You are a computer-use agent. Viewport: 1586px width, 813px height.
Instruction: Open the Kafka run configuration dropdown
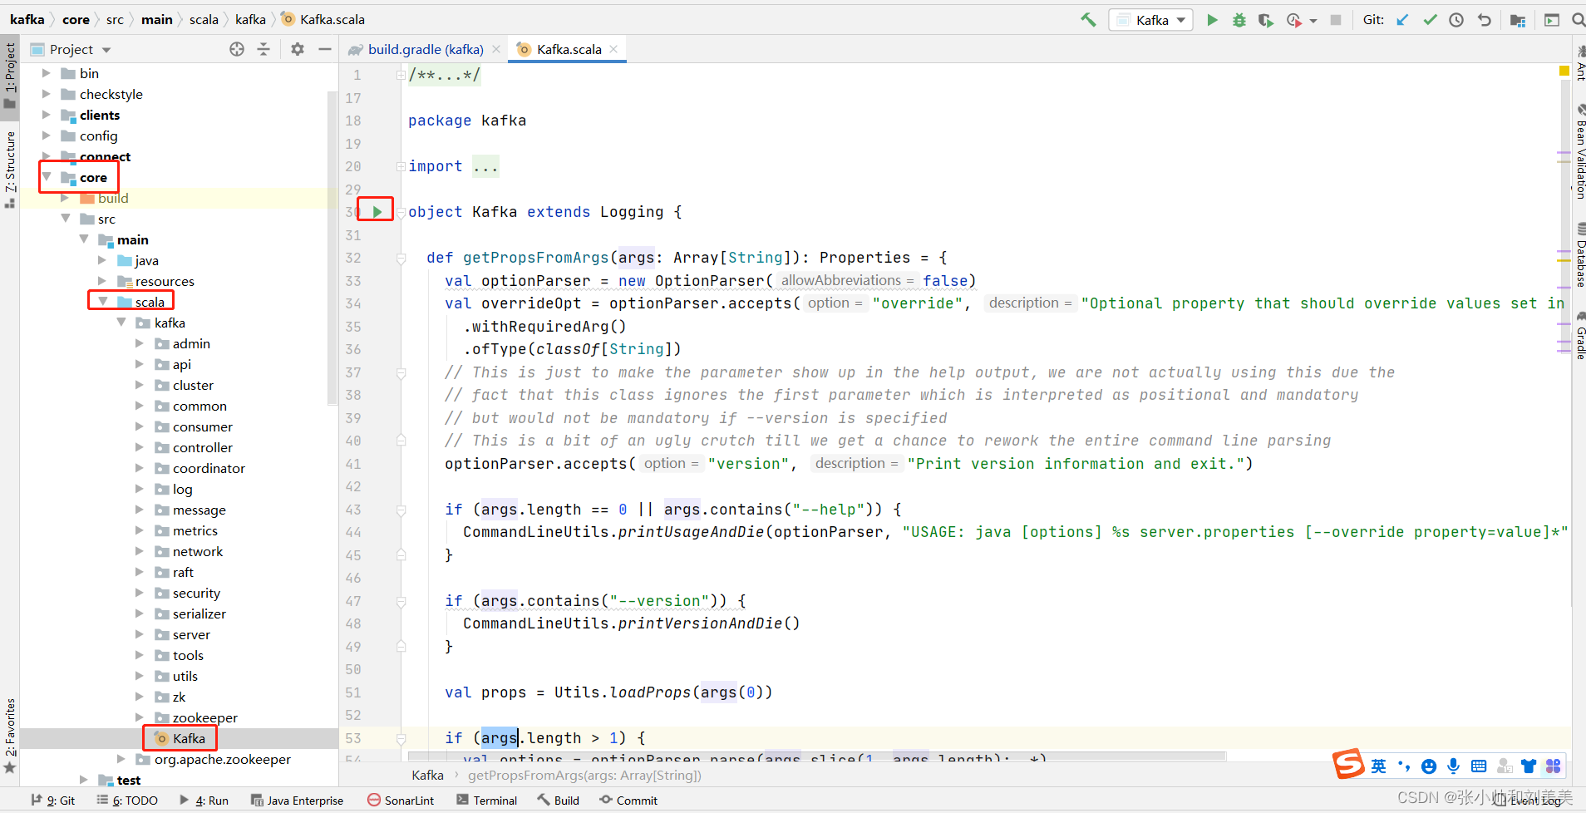click(x=1150, y=20)
